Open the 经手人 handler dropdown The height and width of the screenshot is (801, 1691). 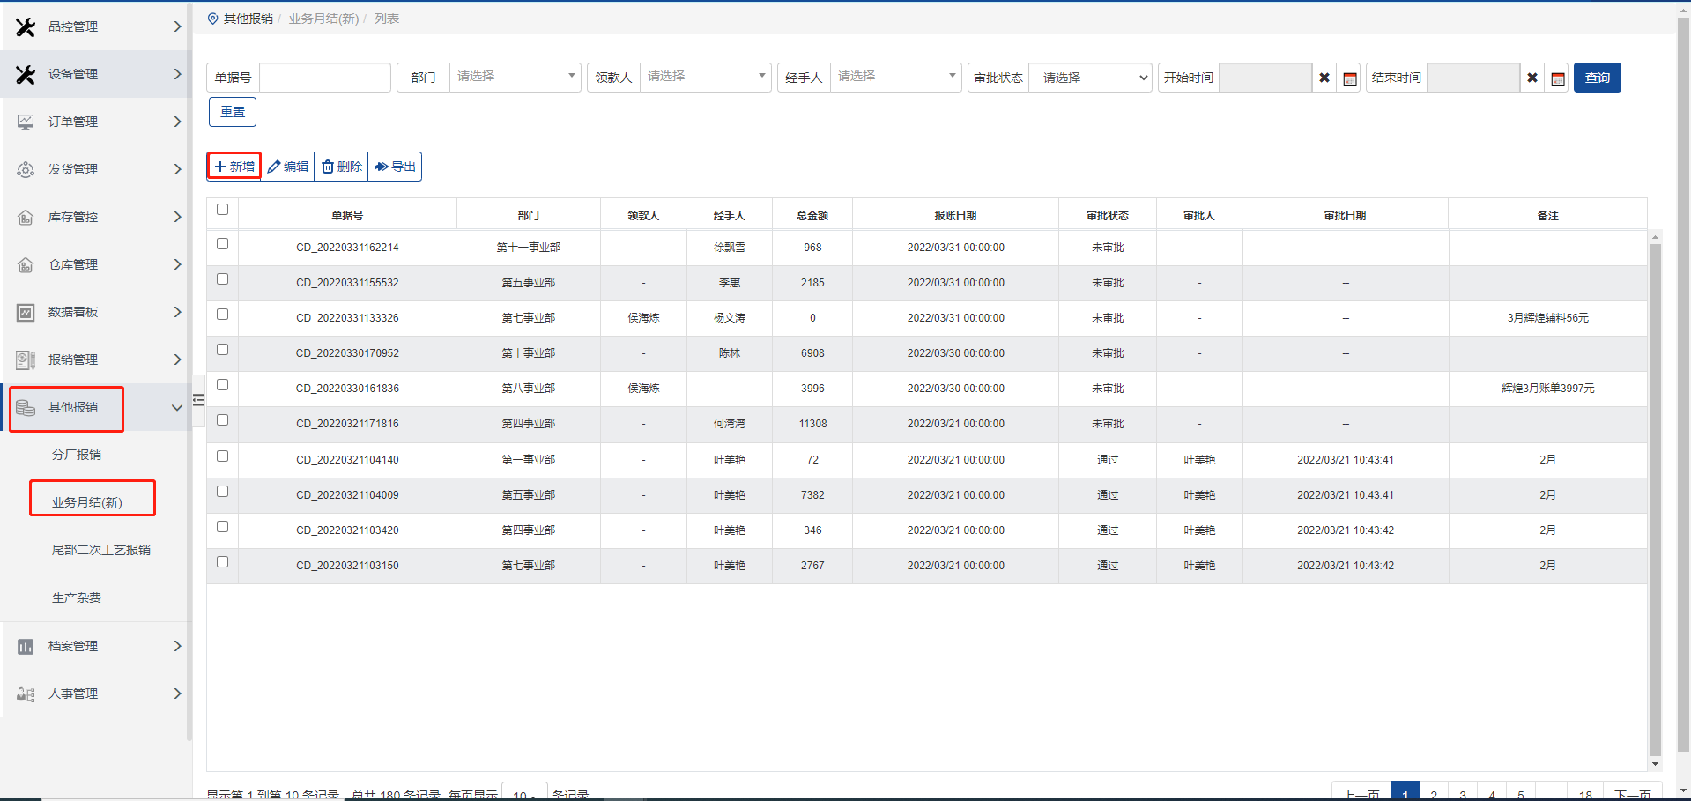coord(895,78)
